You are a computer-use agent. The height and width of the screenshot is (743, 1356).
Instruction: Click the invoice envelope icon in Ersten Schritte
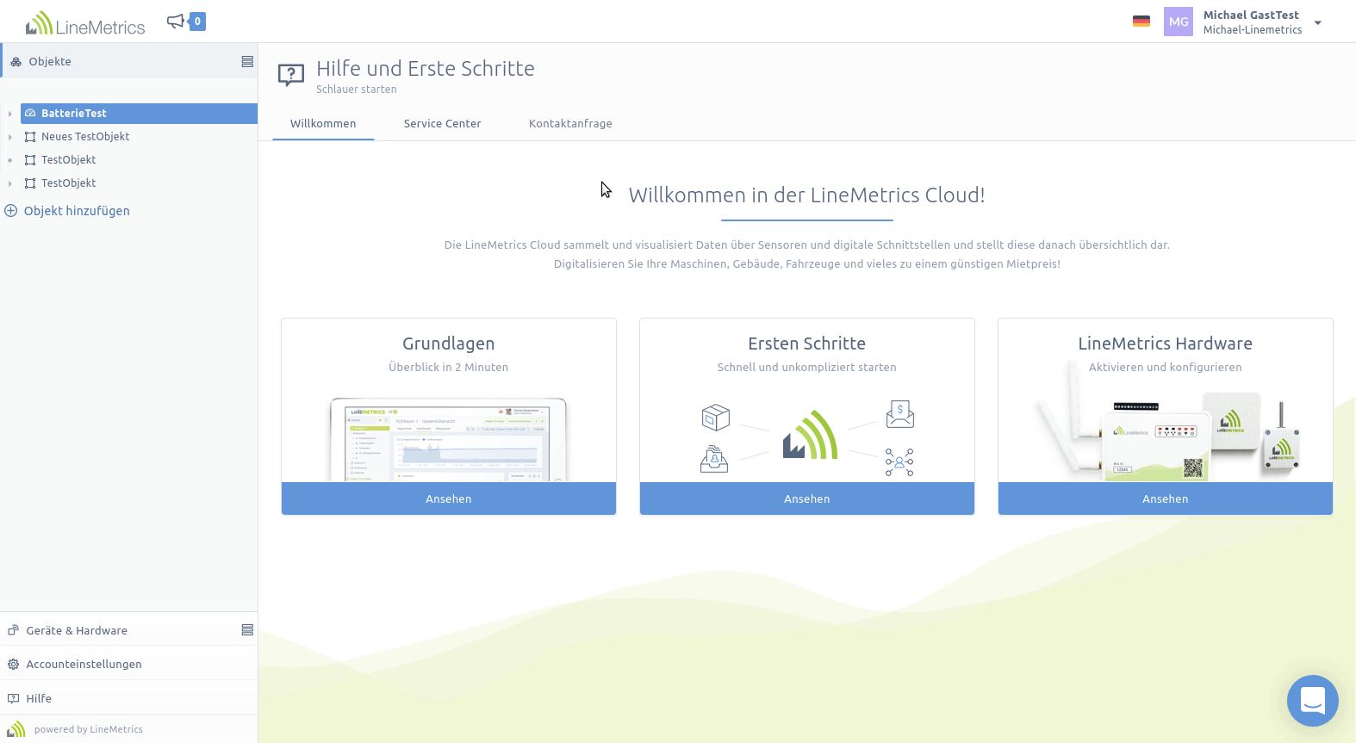(x=900, y=414)
